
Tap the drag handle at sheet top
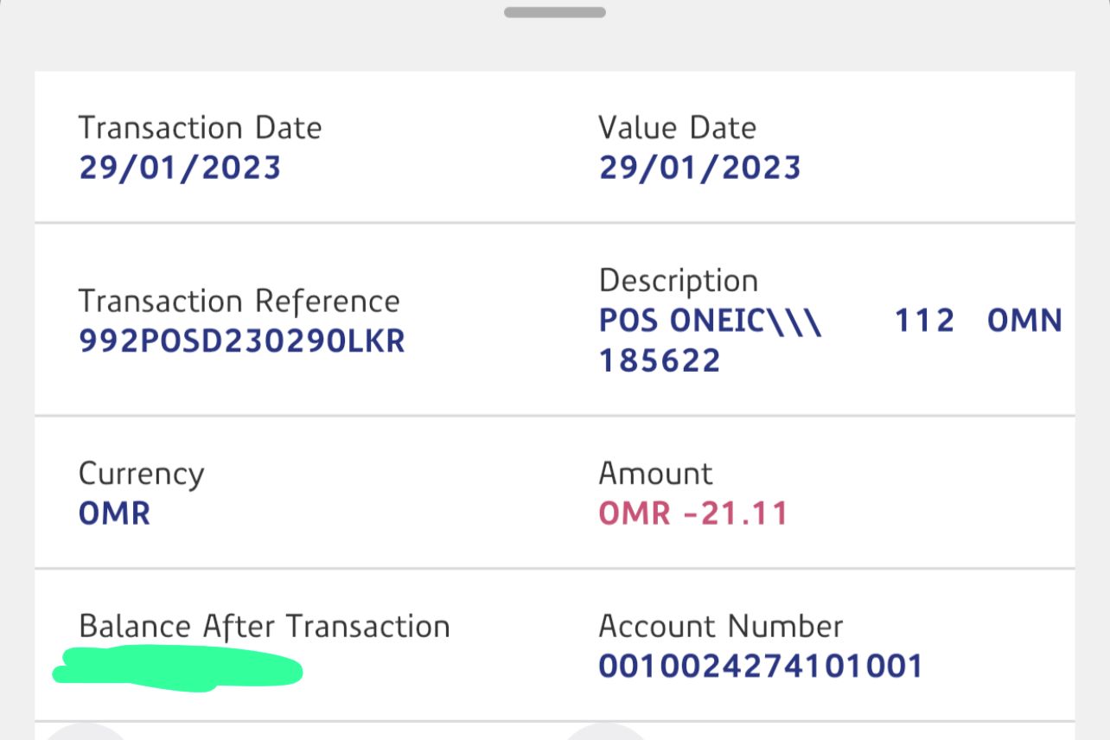point(554,12)
